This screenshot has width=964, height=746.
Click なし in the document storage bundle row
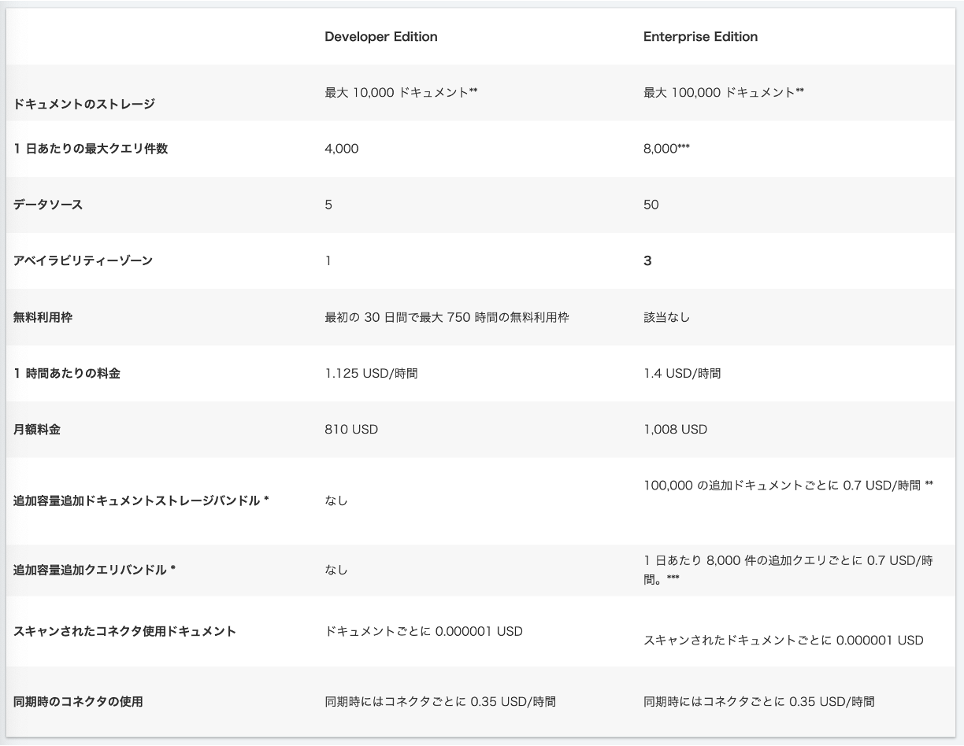tap(336, 500)
